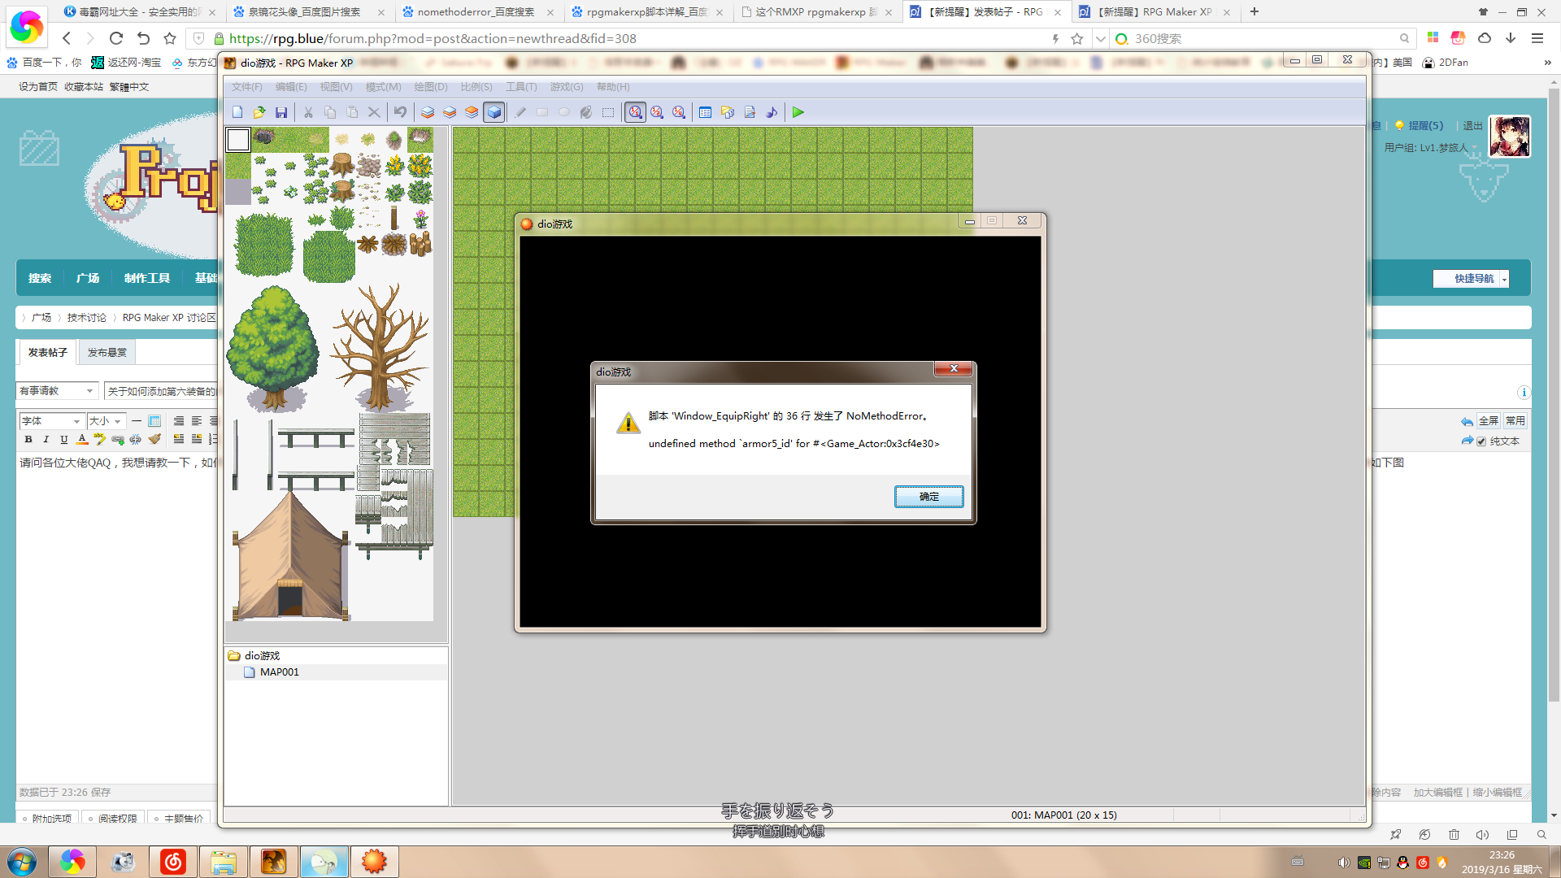Select the event layer cube icon

click(x=494, y=112)
